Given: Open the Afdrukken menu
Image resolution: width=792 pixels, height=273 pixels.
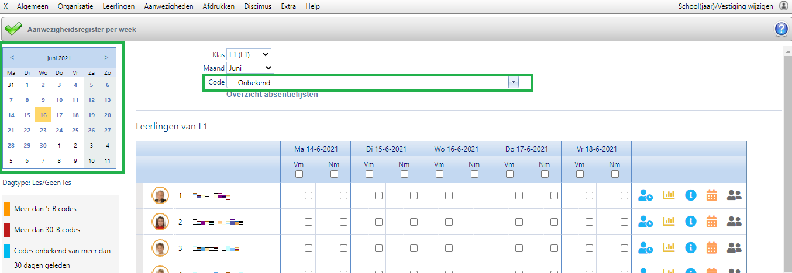Looking at the screenshot, I should coord(218,6).
